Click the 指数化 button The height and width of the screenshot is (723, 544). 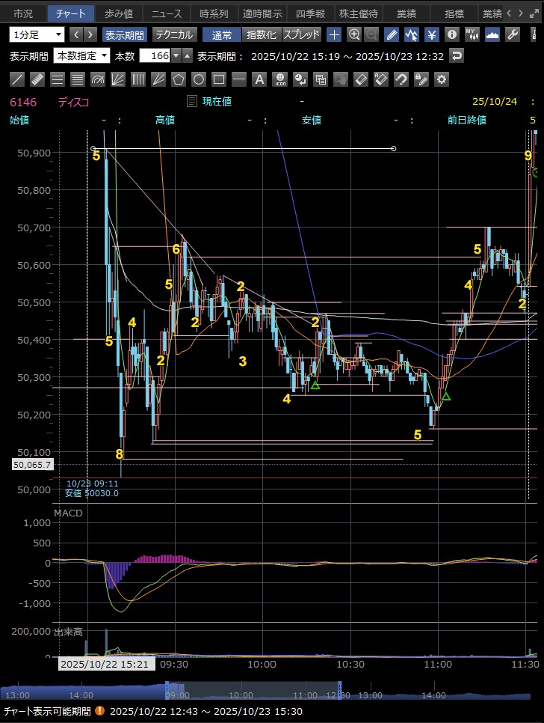tap(261, 34)
